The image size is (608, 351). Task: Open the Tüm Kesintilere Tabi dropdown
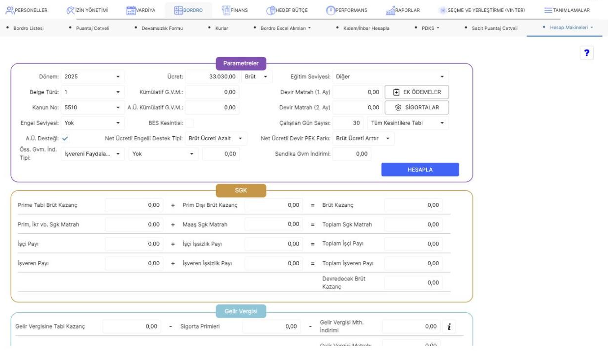click(408, 123)
